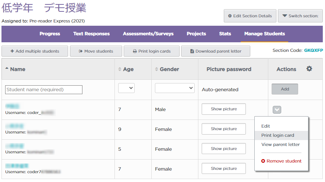Click Add multiple students button
Image resolution: width=325 pixels, height=182 pixels.
[35, 51]
